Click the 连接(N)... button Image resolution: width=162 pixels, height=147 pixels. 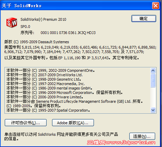[x=142, y=136]
